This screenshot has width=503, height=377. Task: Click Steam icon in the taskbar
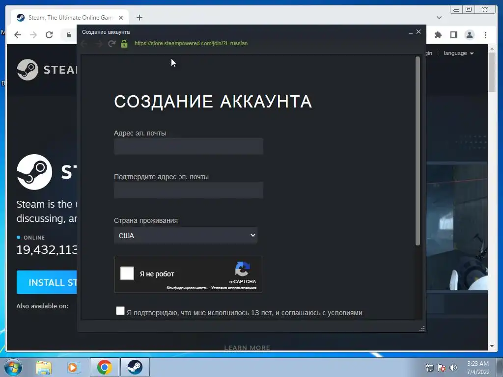[x=135, y=367]
